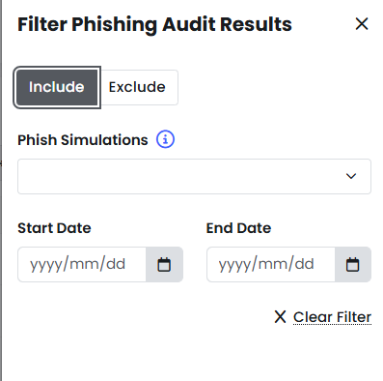Click the Phish Simulations label
This screenshot has width=383, height=381.
click(83, 140)
